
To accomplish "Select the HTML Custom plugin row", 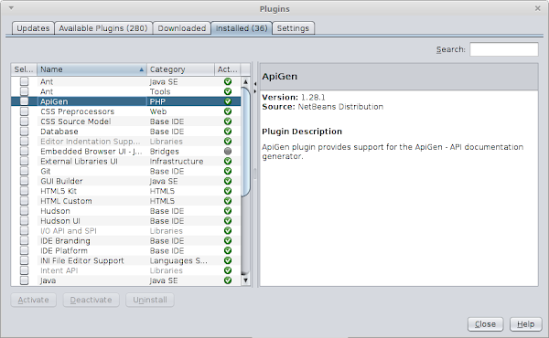I will pos(125,201).
